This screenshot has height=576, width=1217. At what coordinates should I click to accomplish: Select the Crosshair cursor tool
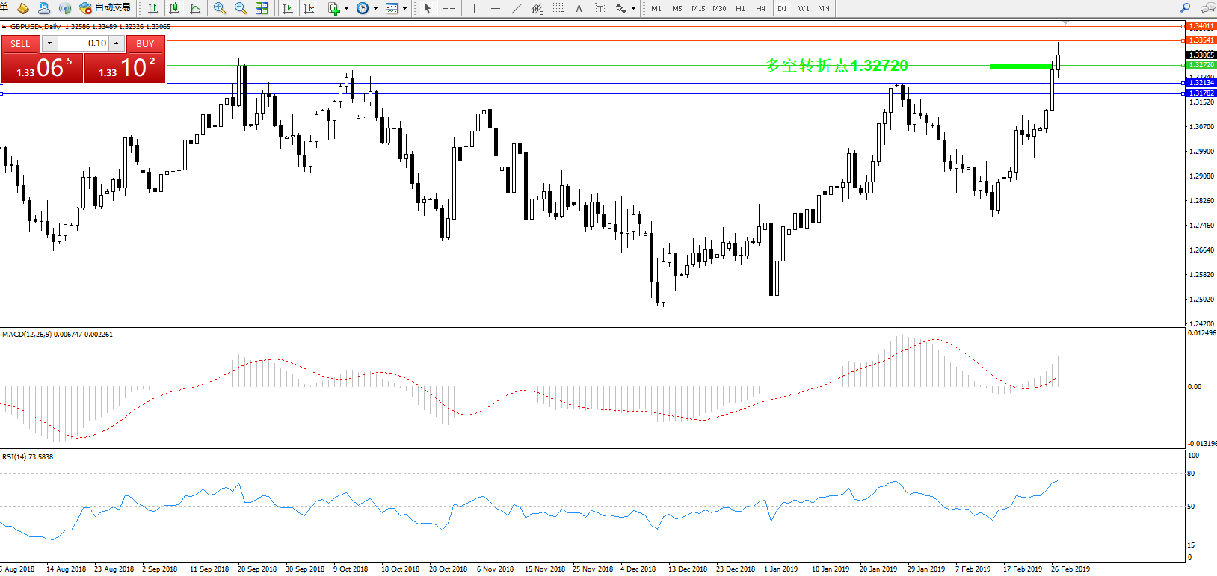[x=449, y=8]
